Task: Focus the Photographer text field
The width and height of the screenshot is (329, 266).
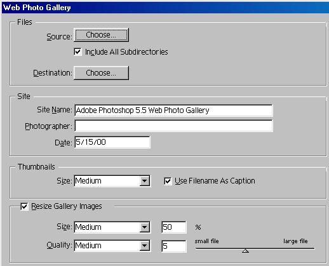Action: [173, 126]
